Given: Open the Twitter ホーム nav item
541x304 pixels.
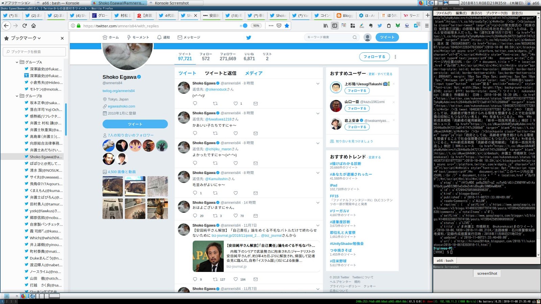Looking at the screenshot, I should tap(111, 37).
